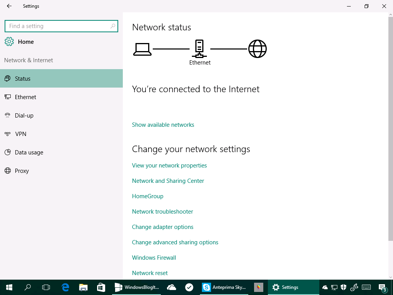The height and width of the screenshot is (295, 393).
Task: Open Windows Ink Workspace pen icon
Action: click(354, 287)
